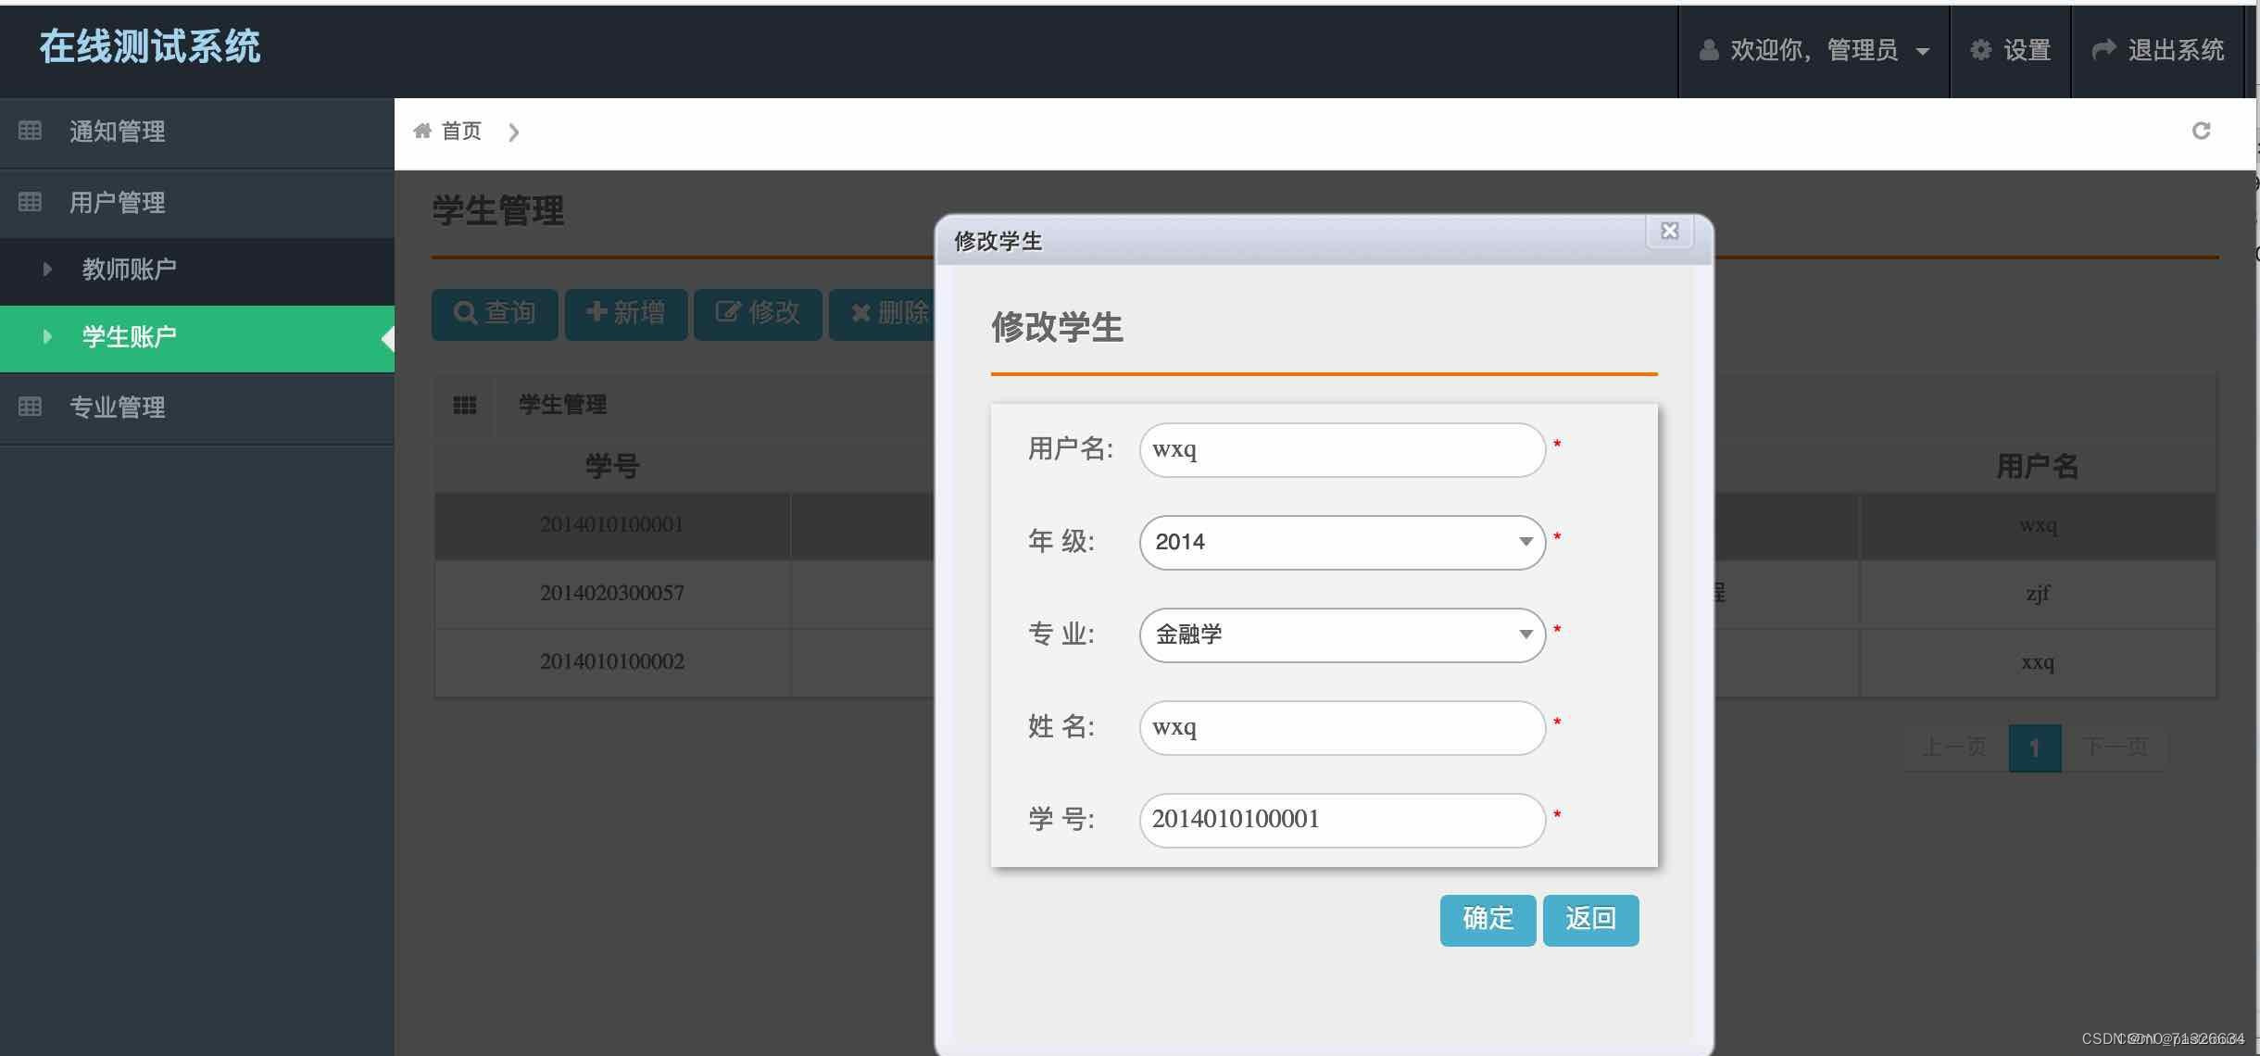
Task: Click the plus icon on 新增 button
Action: click(596, 312)
